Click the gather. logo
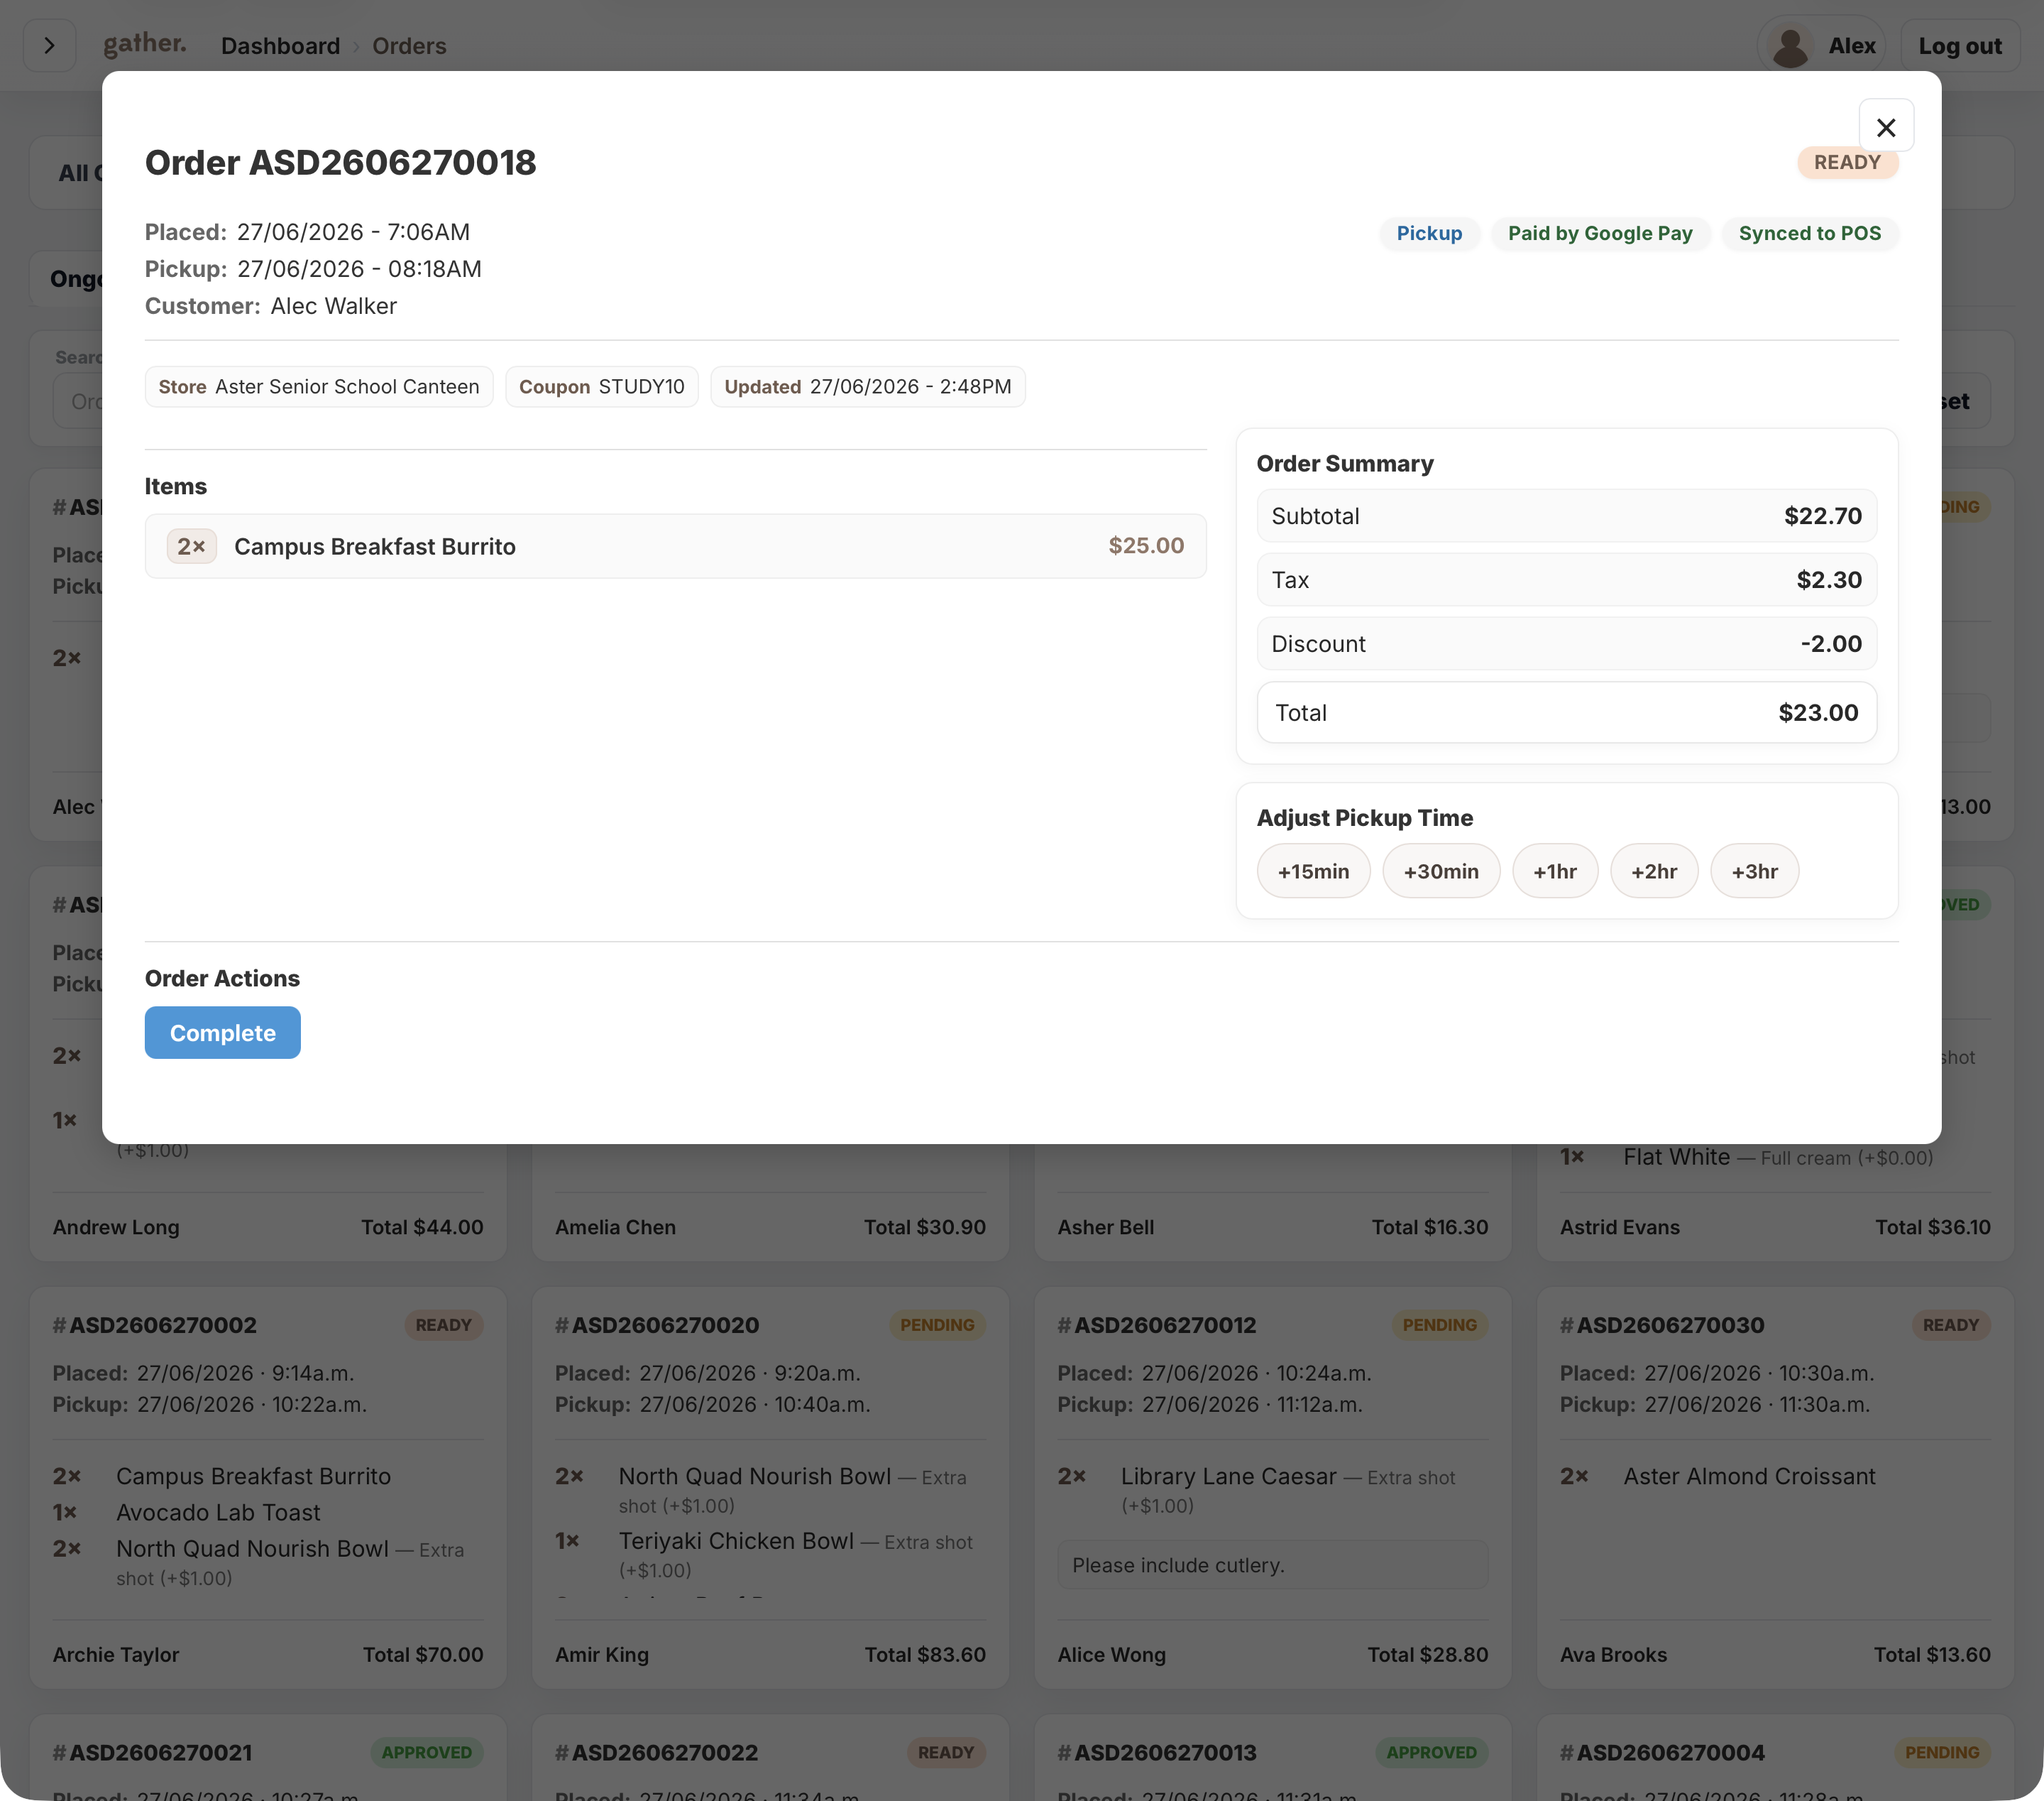The width and height of the screenshot is (2044, 1801). coord(145,44)
